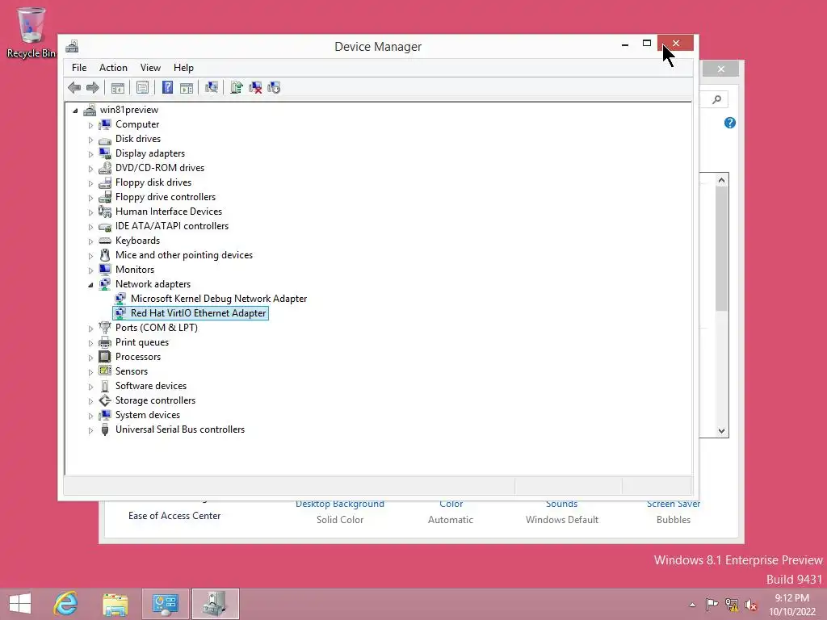
Task: Select Mice and other pointing devices
Action: click(x=184, y=254)
